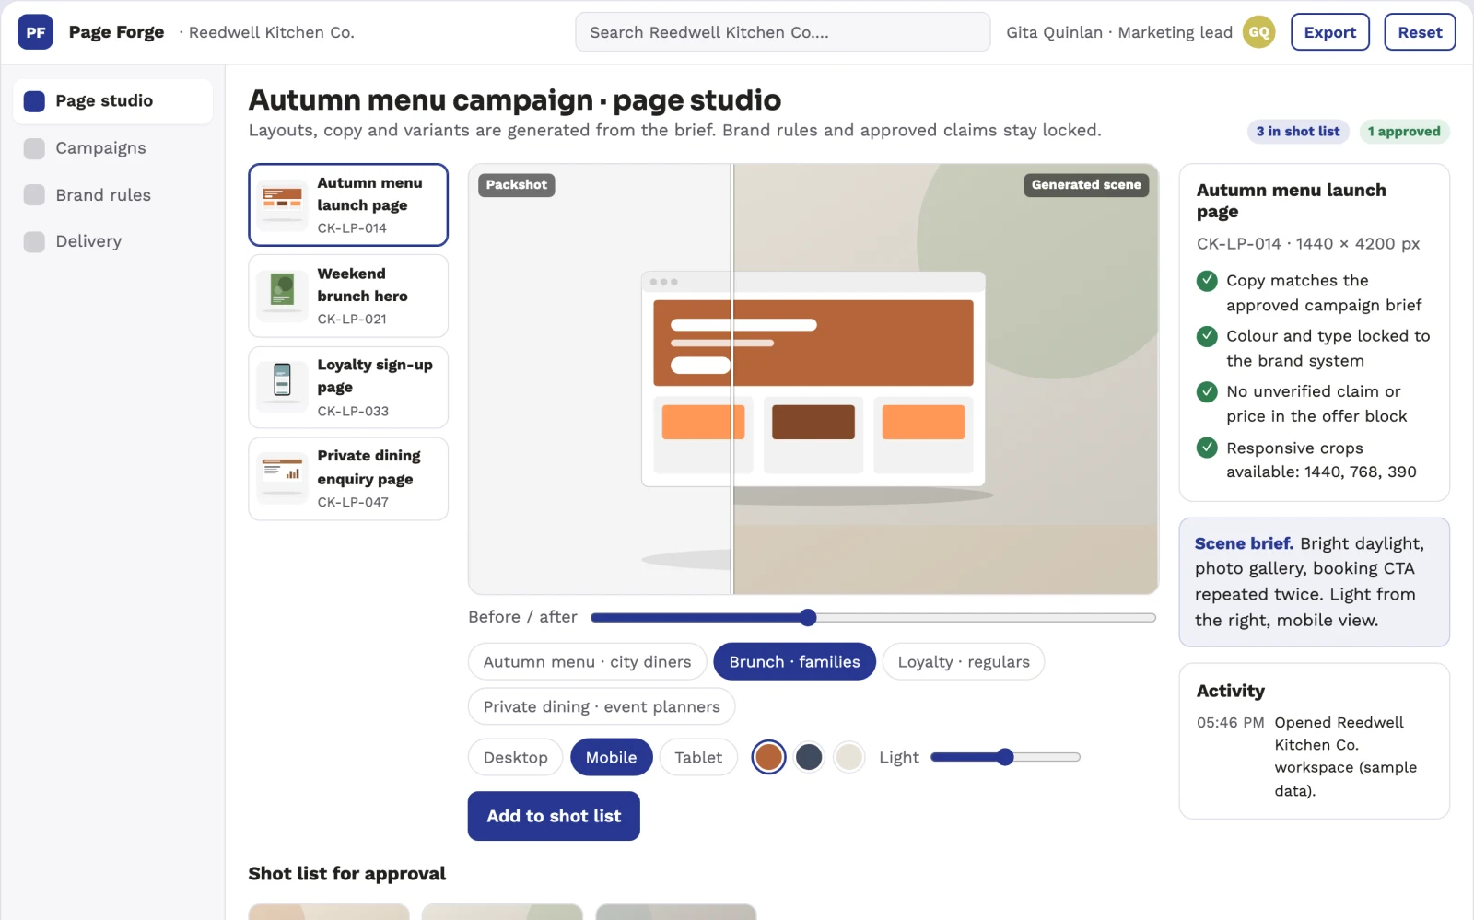1474x920 pixels.
Task: Click the Brand rules sidebar square icon
Action: 34,195
